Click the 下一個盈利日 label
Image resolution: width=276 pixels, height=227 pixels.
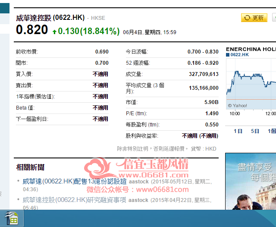[x=32, y=119]
